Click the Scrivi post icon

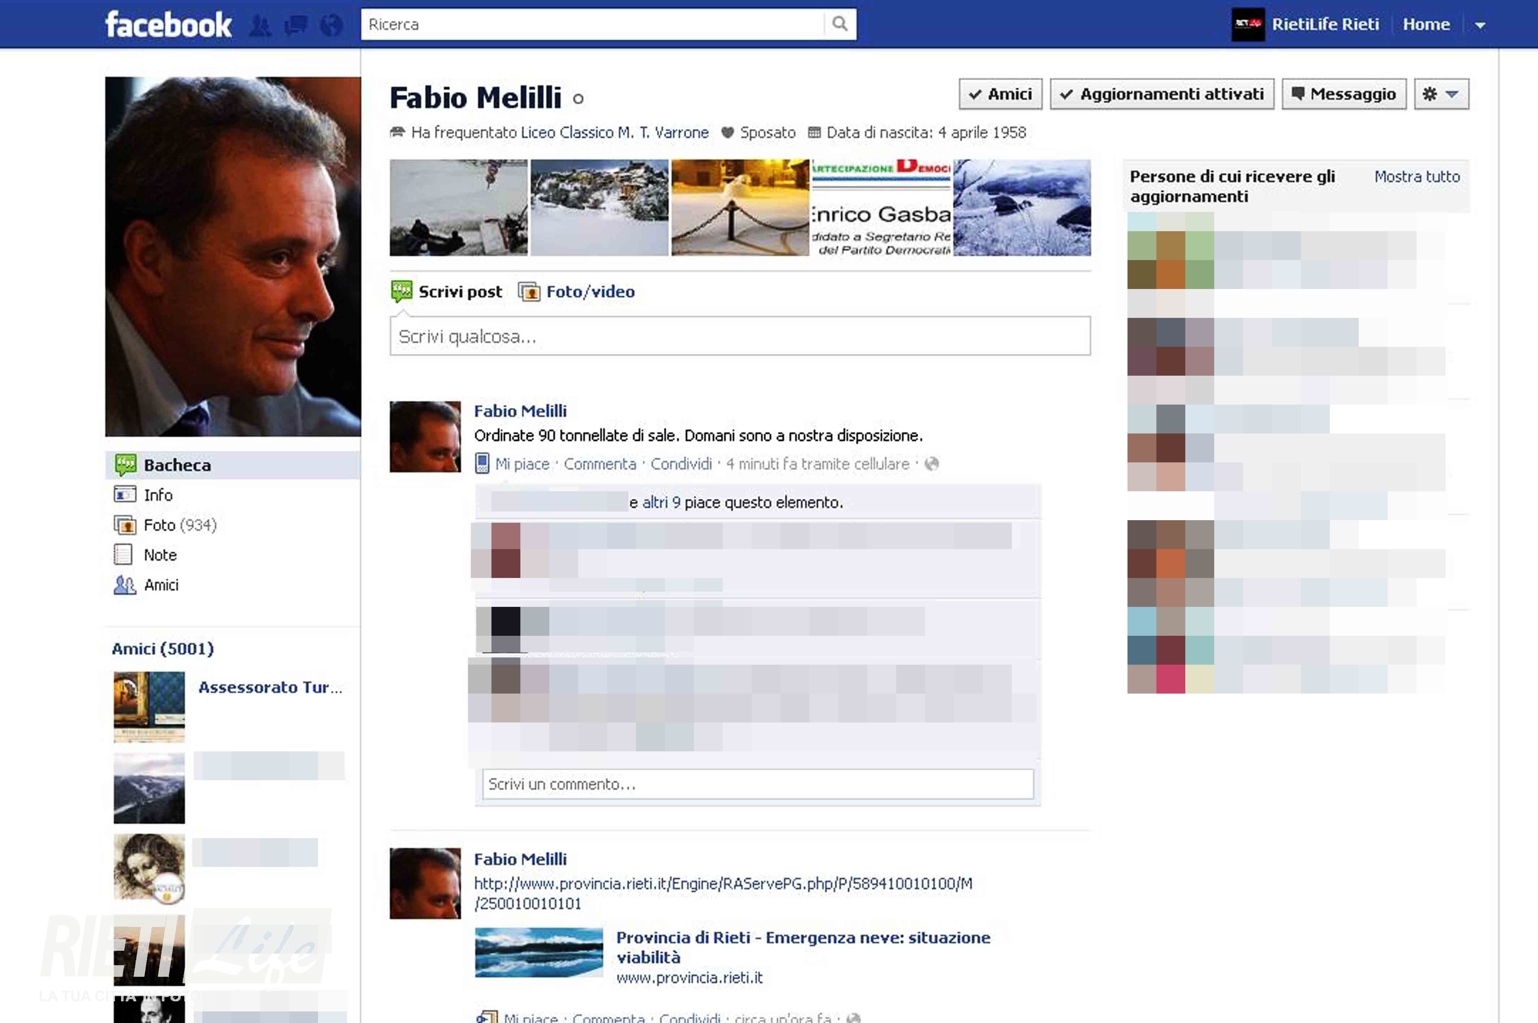401,291
